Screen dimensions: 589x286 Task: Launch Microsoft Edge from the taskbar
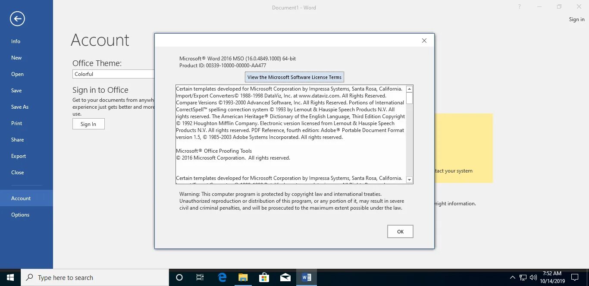click(222, 277)
